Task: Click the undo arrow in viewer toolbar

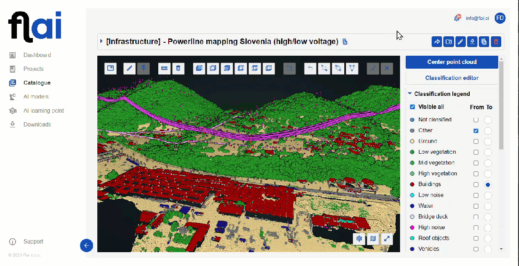Action: [311, 68]
